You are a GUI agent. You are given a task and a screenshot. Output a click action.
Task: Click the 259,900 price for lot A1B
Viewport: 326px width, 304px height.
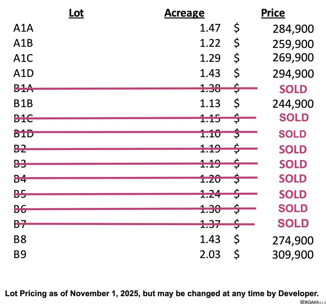click(293, 44)
